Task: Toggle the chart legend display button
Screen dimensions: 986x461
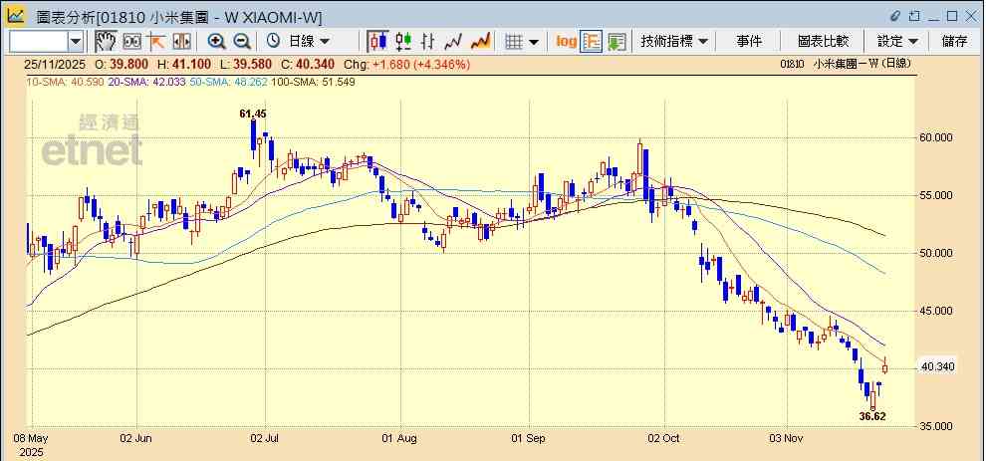Action: click(592, 41)
